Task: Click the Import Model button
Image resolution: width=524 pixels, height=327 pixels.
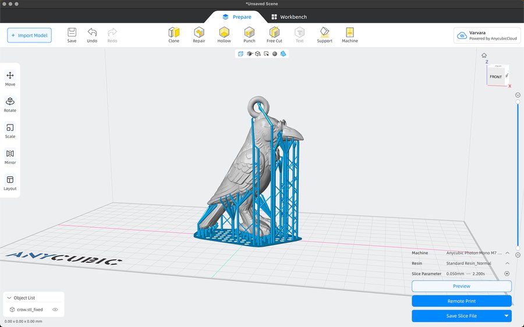Action: click(30, 35)
